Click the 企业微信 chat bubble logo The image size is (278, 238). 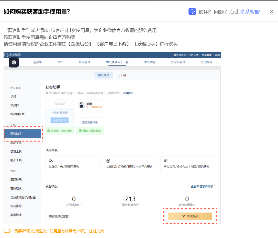[6, 55]
